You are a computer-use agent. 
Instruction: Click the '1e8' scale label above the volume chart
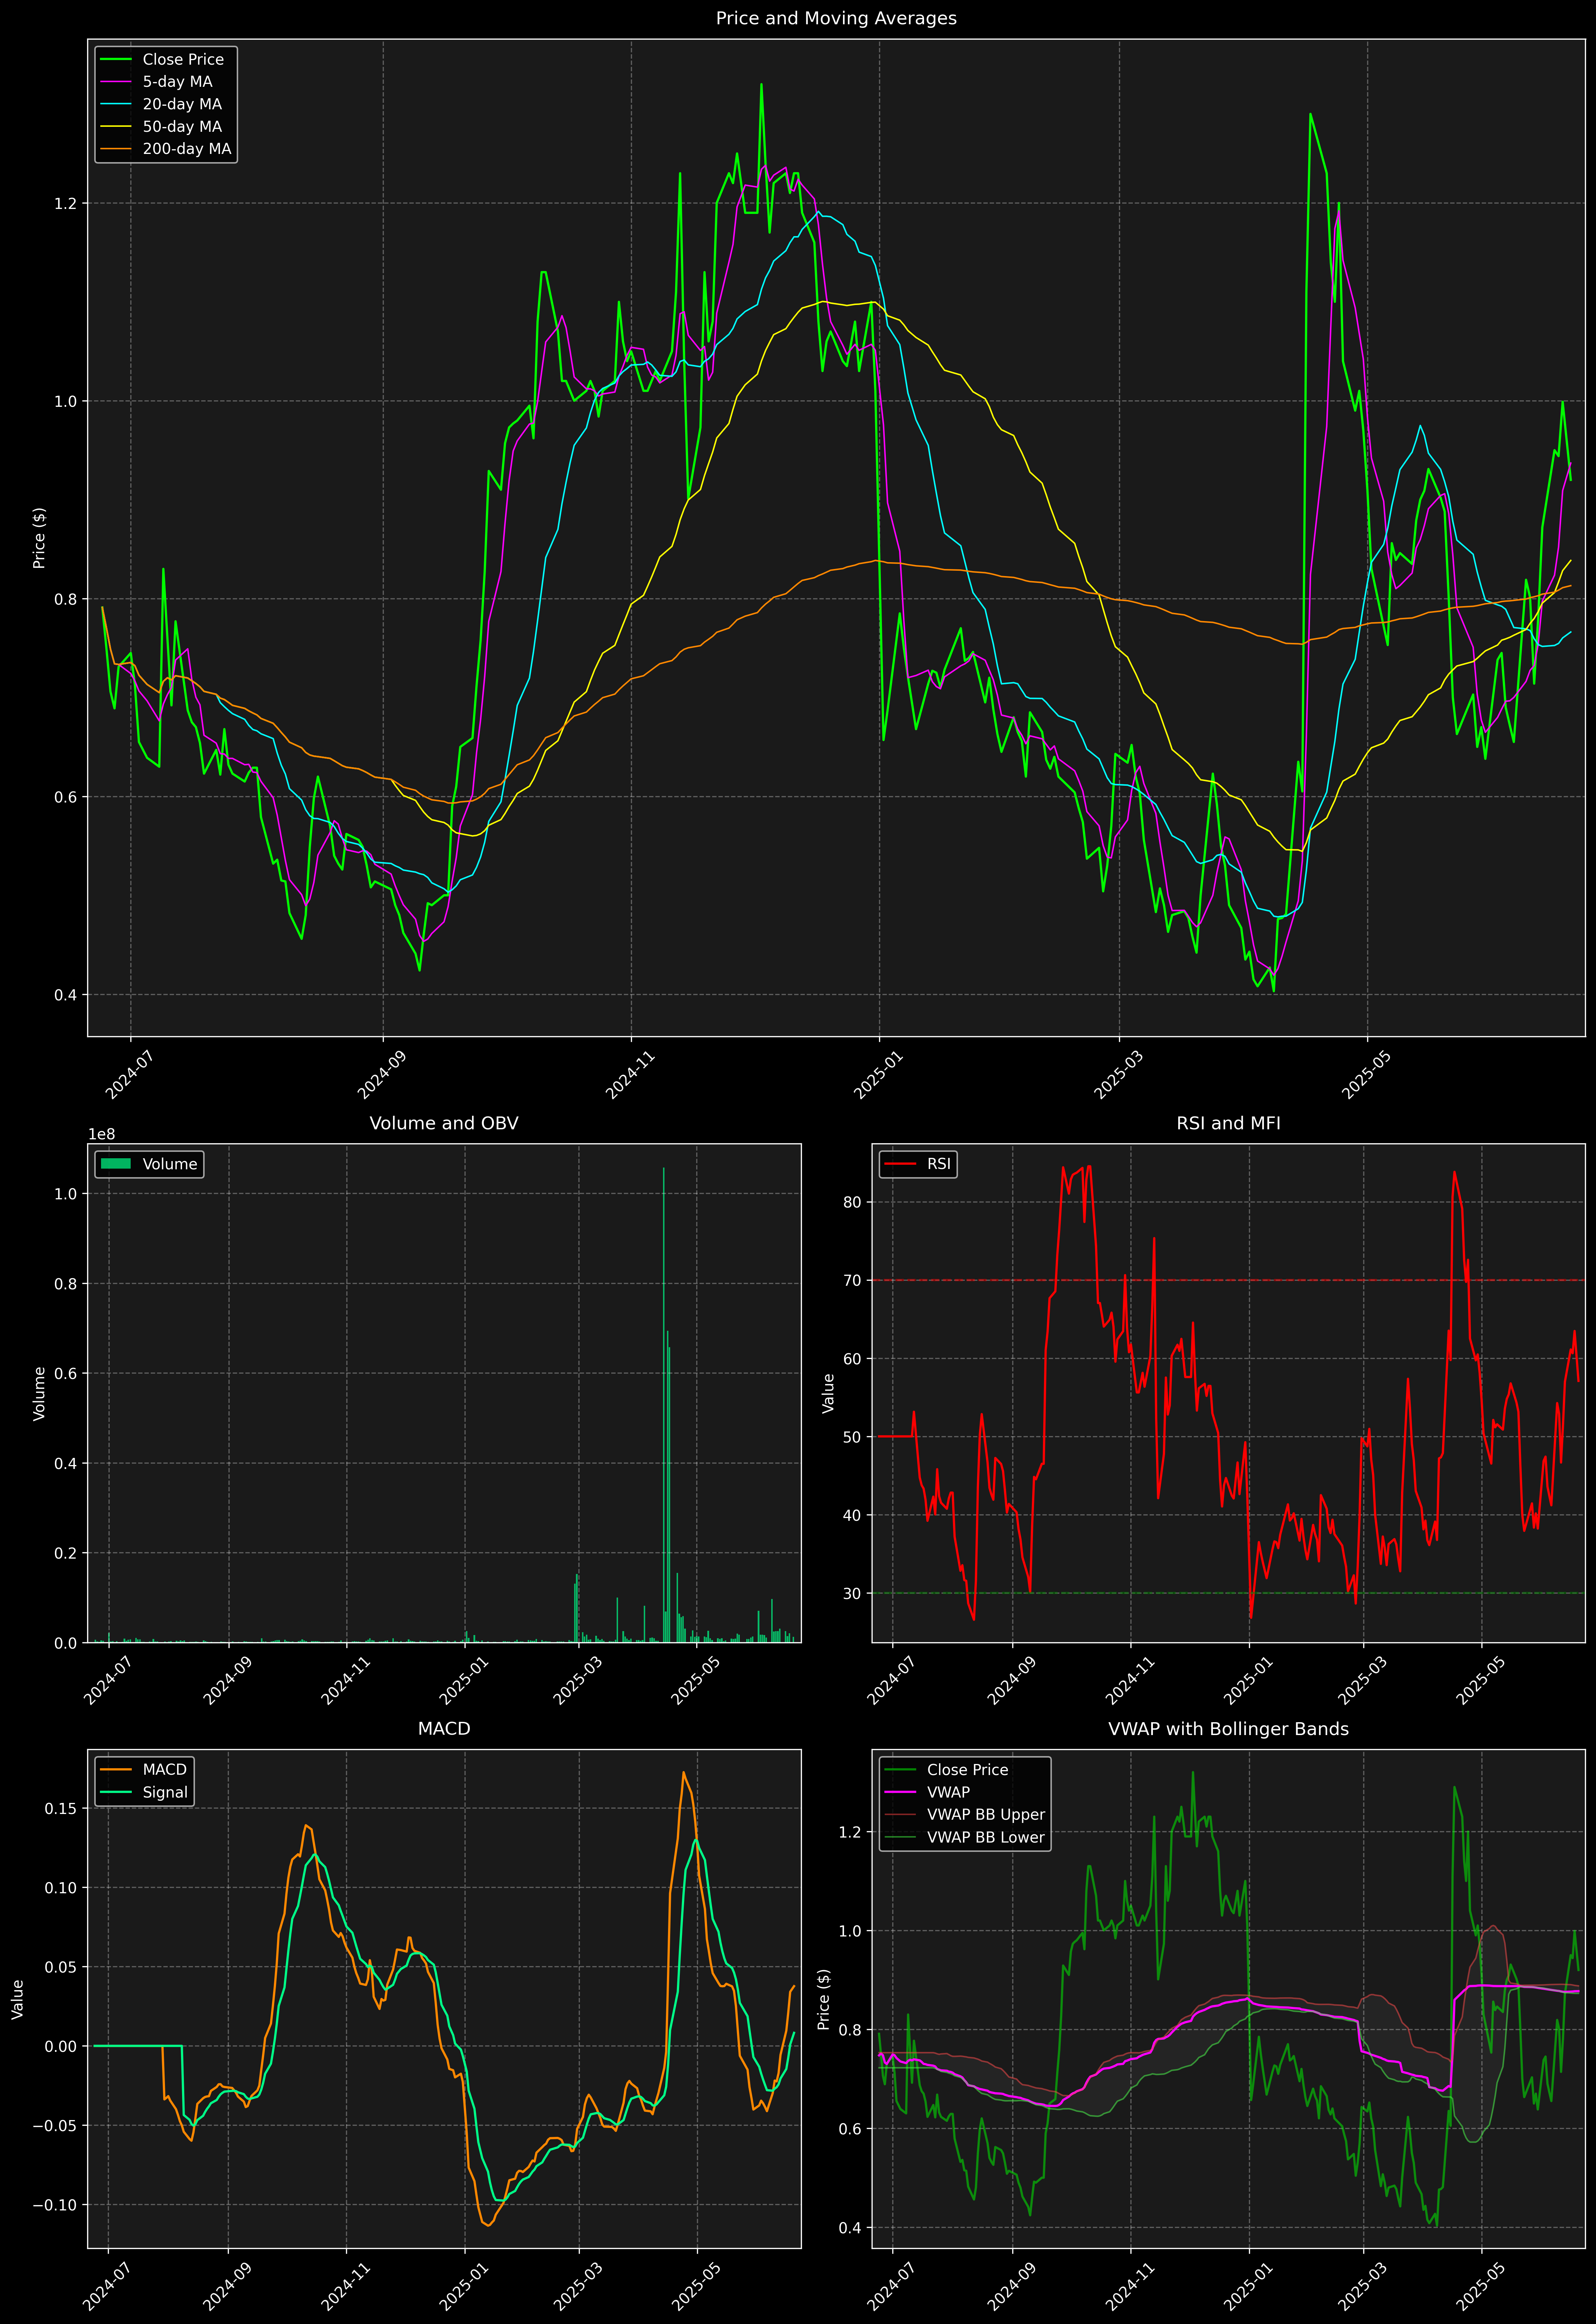click(x=102, y=1134)
